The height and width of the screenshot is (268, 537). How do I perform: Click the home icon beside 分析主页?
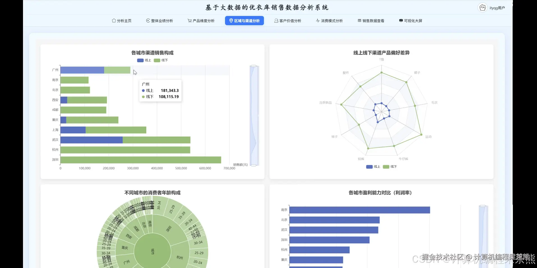tap(114, 20)
